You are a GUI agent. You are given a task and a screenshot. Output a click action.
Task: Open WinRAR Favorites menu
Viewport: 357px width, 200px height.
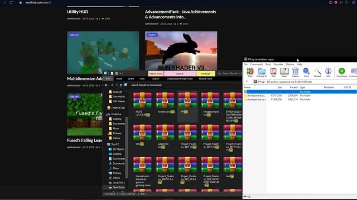(278, 64)
